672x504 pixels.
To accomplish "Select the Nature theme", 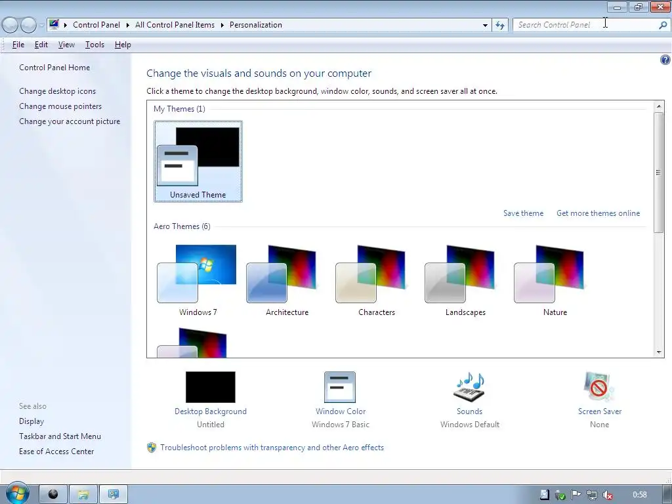I will [555, 280].
